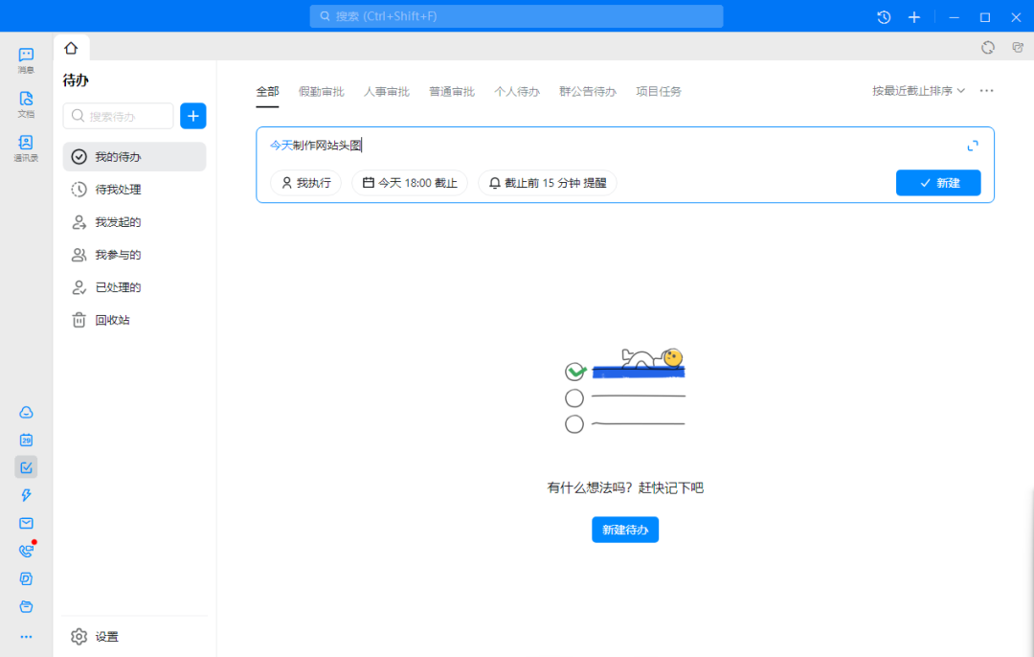Expand the to-do input box to full view
The width and height of the screenshot is (1034, 657).
973,146
